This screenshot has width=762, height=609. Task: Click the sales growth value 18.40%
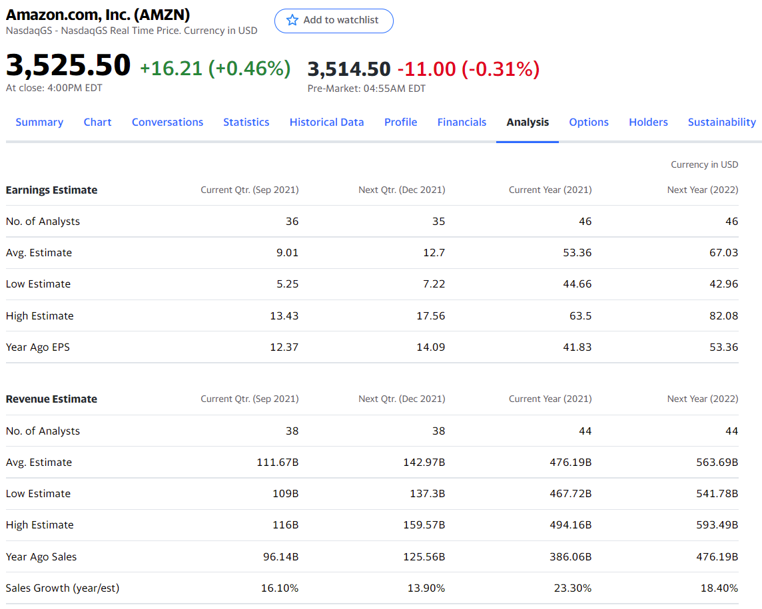tap(719, 588)
